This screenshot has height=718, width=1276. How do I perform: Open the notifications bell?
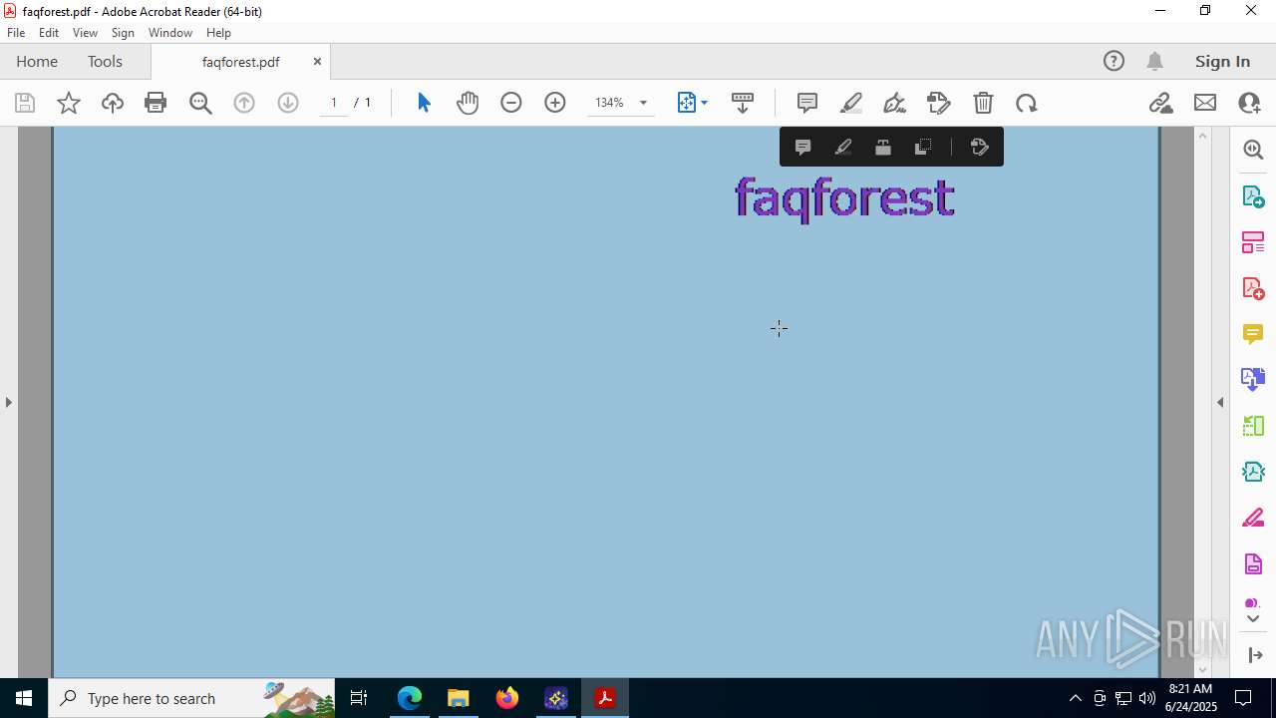pyautogui.click(x=1154, y=61)
